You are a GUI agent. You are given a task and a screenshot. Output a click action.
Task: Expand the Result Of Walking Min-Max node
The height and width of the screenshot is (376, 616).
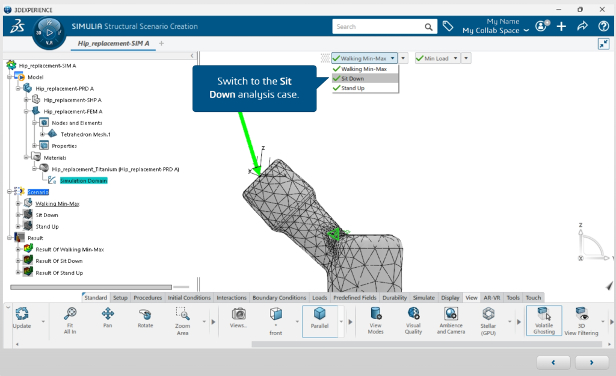point(17,249)
